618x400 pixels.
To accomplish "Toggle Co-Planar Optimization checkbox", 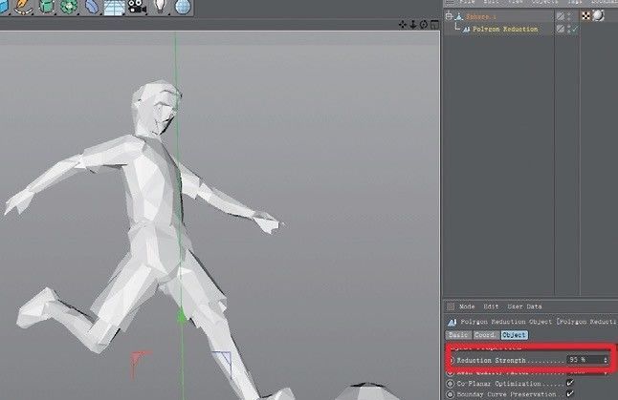I will [x=570, y=382].
